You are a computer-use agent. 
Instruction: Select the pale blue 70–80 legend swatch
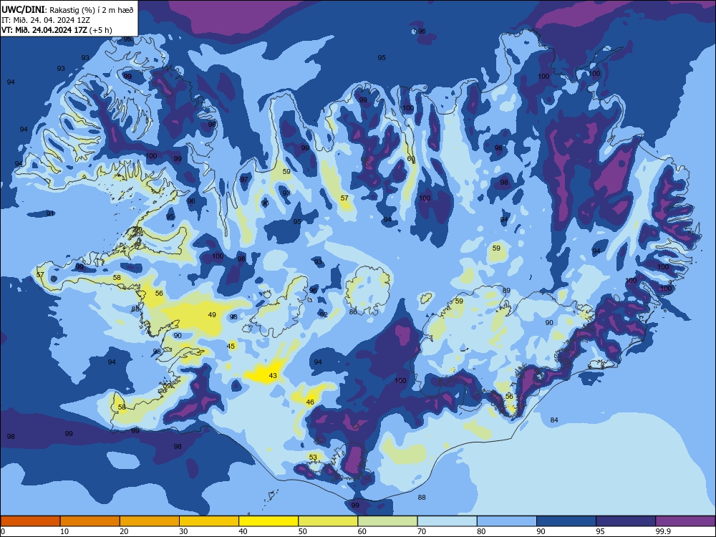pyautogui.click(x=447, y=521)
